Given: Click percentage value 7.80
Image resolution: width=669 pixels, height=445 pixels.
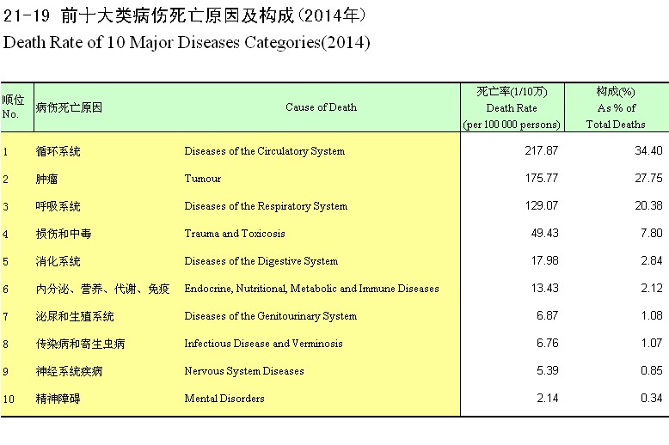Looking at the screenshot, I should click(652, 233).
